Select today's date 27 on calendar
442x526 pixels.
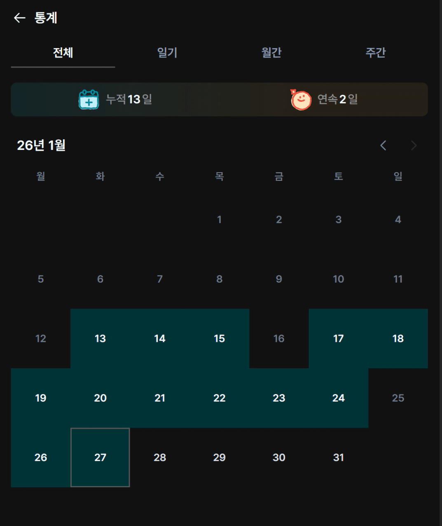100,457
